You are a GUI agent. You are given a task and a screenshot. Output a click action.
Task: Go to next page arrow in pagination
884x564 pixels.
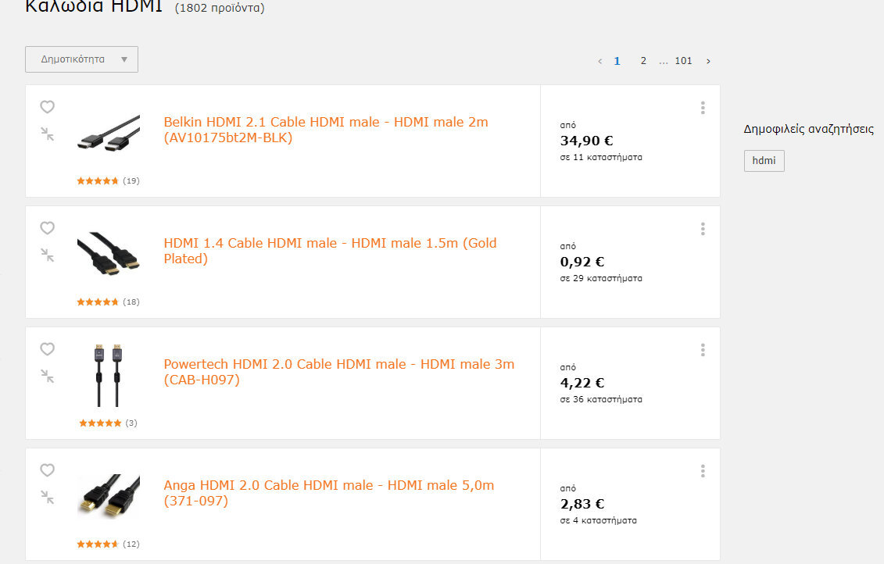click(x=708, y=61)
